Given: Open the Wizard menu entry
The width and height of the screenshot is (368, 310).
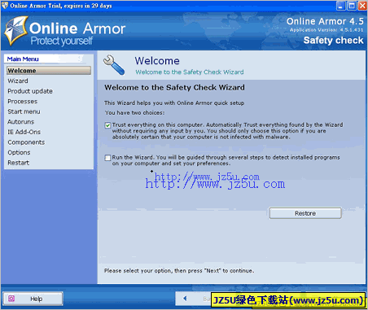Looking at the screenshot, I should (x=18, y=81).
